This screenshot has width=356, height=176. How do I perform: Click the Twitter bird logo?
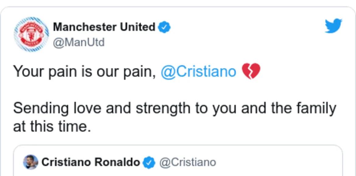pyautogui.click(x=333, y=26)
